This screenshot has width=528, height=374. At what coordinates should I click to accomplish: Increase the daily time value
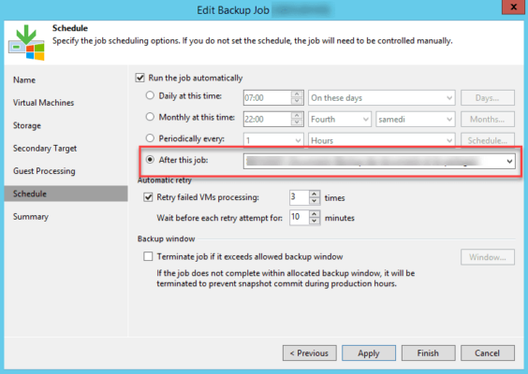pos(297,94)
